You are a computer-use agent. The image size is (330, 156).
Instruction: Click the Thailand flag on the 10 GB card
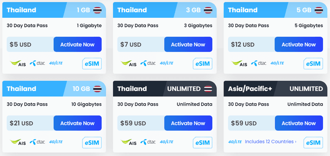point(97,89)
